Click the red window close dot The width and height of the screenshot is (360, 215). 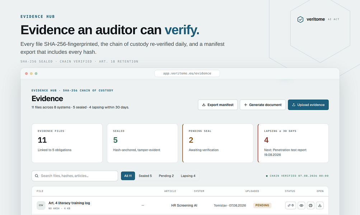(27, 73)
